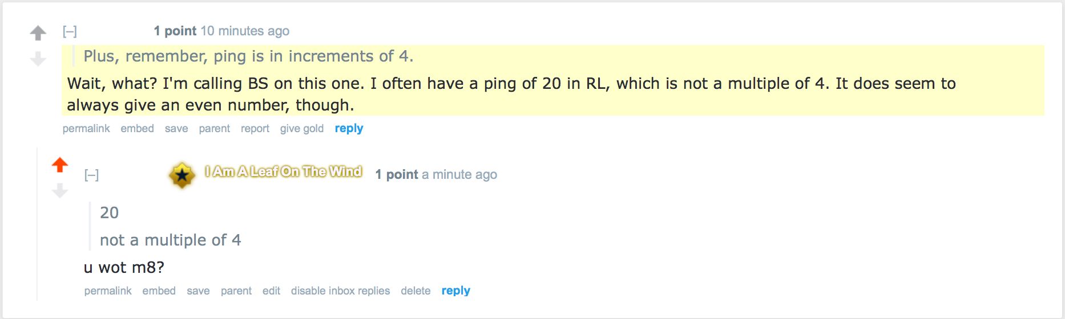Report the first comment
This screenshot has width=1065, height=319.
pos(255,129)
